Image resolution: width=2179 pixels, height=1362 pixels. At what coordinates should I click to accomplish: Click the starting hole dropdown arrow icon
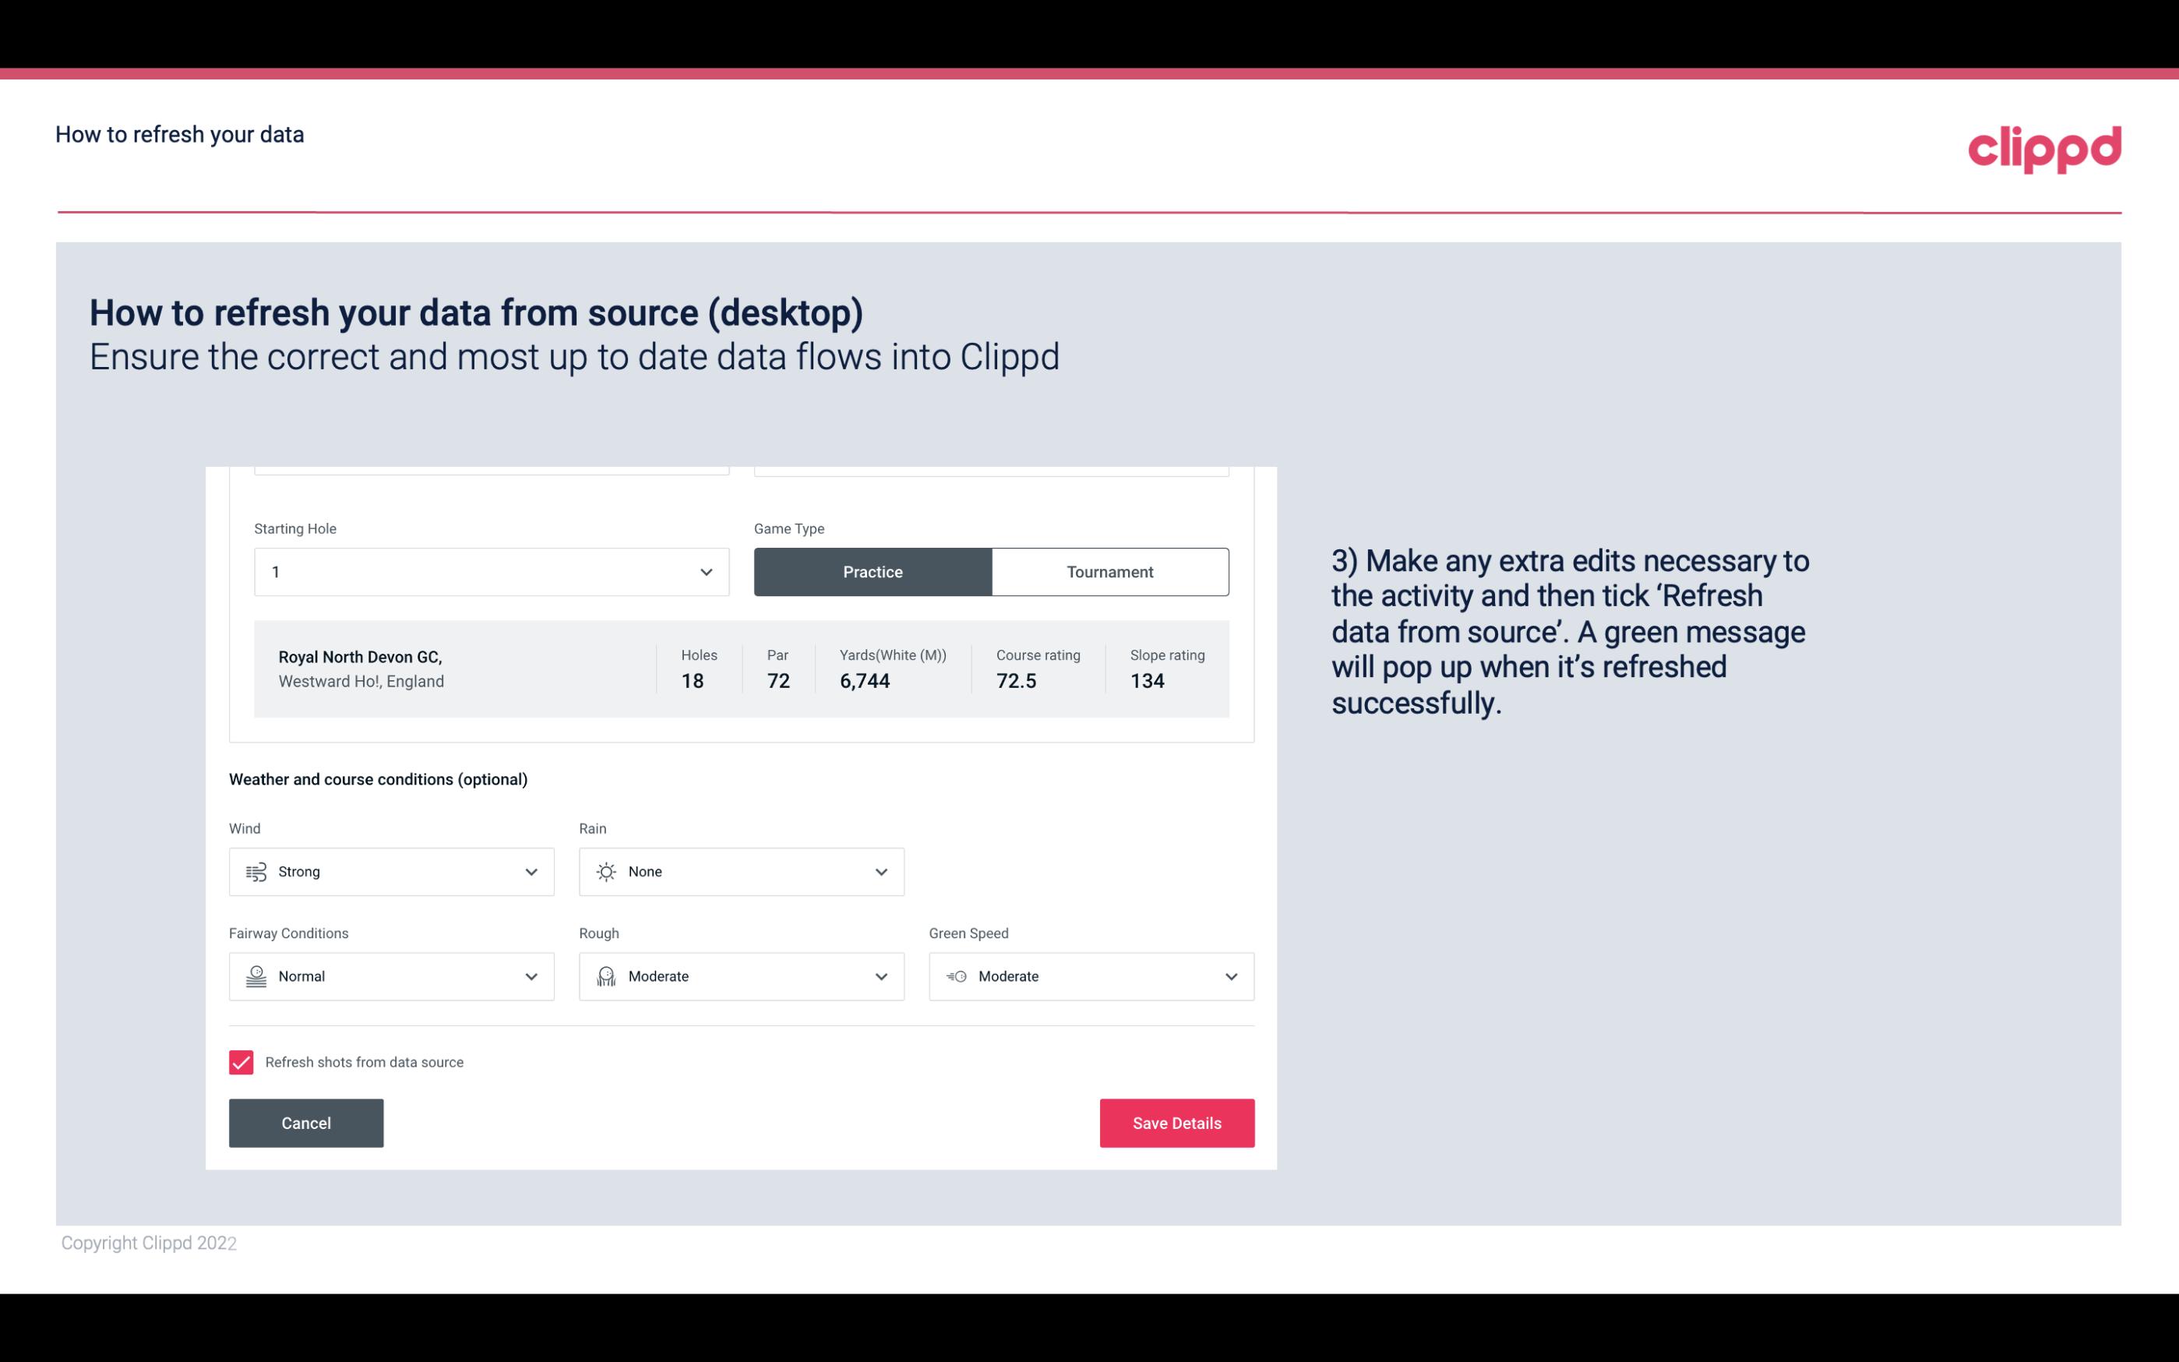tap(704, 571)
